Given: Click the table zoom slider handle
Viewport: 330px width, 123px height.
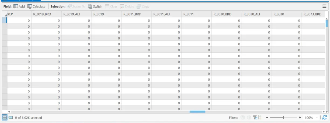Looking at the screenshot, I should (284, 118).
